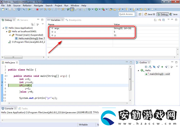Click the Debug view horizontal scrollbar thumb
Image resolution: width=180 pixels, height=127 pixels.
coord(13,57)
